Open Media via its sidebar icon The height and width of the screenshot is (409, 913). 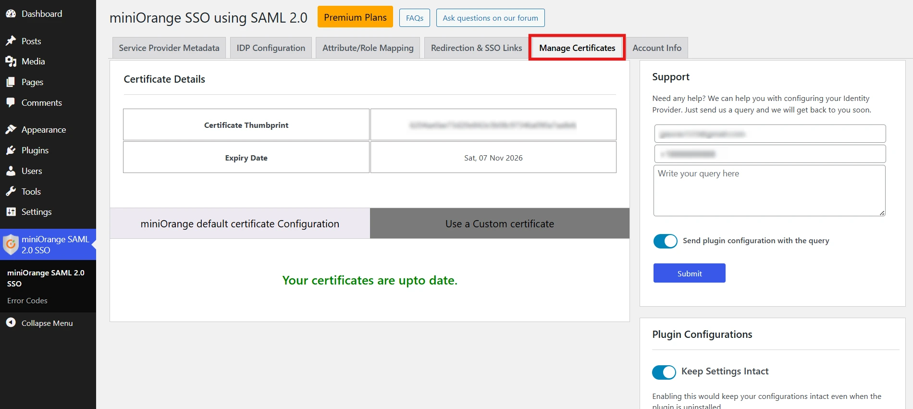(11, 62)
